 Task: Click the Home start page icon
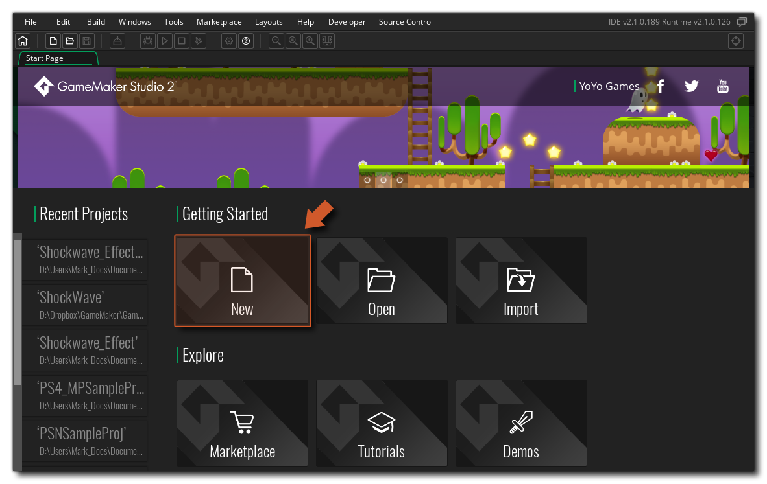click(23, 41)
